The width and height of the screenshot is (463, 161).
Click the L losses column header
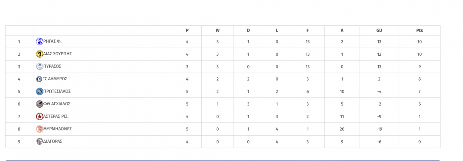[x=277, y=30]
